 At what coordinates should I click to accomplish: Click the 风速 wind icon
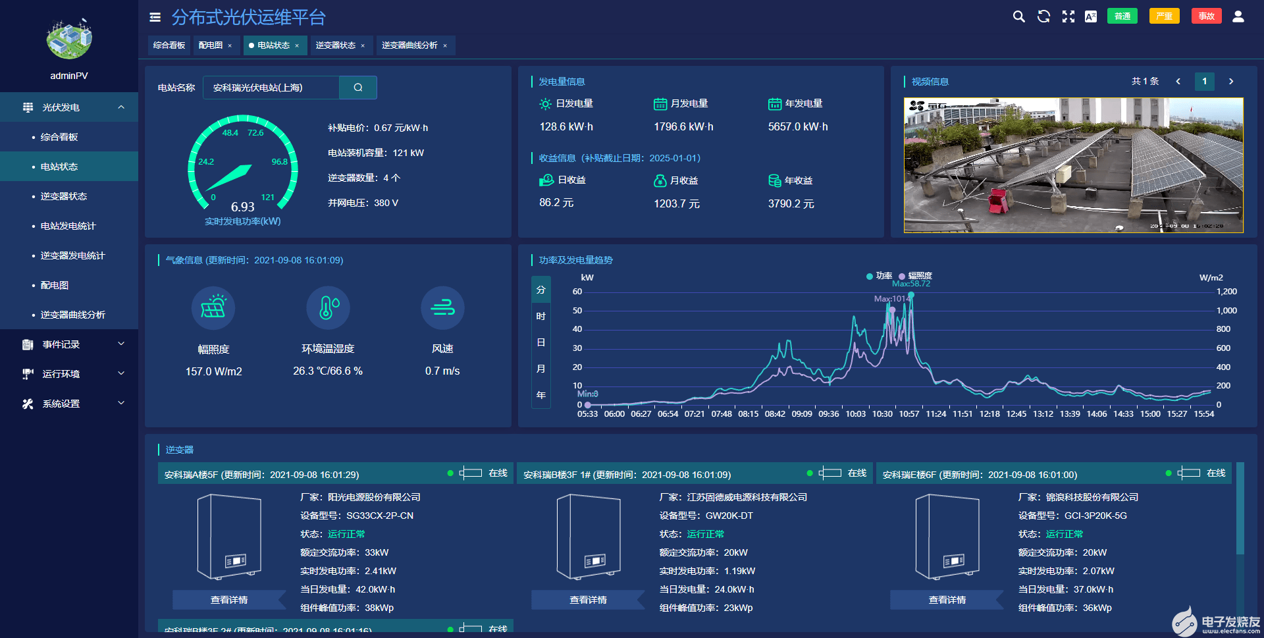tap(442, 307)
